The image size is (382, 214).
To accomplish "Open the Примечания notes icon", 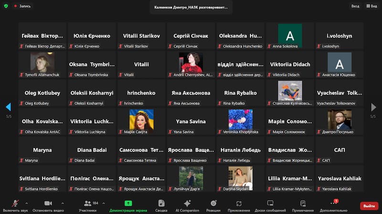I will pos(303,203).
